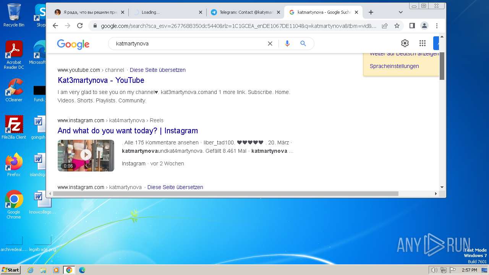Click the katmartynova search input field
The image size is (489, 275).
189,44
